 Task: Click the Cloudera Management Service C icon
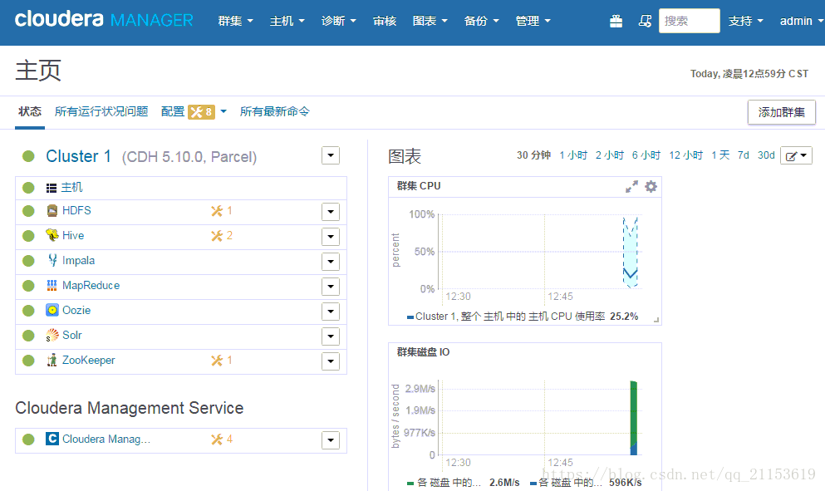(x=52, y=439)
